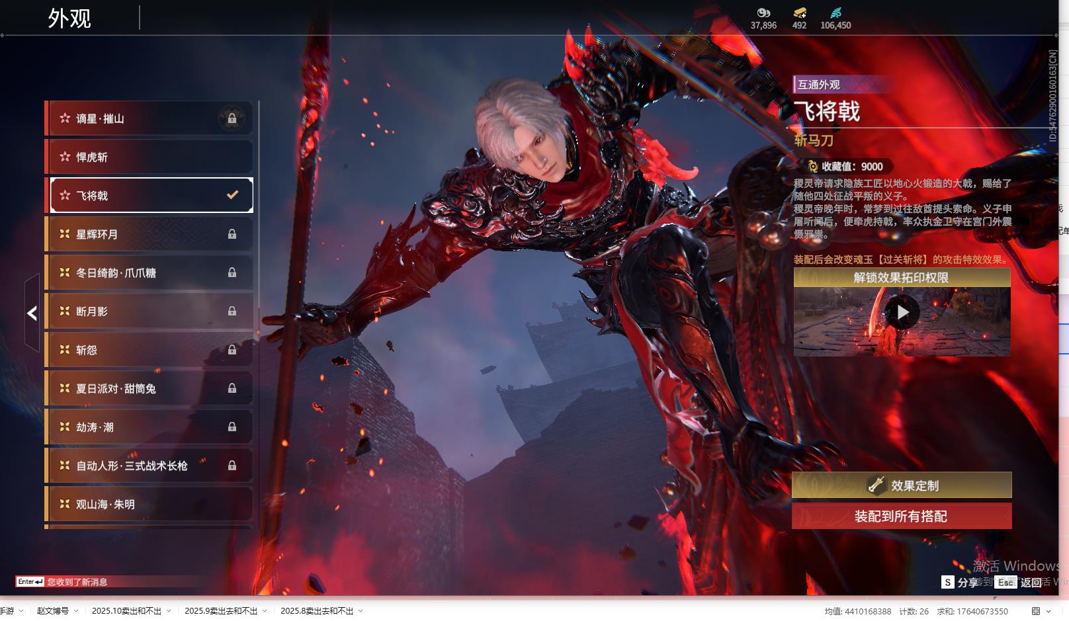The width and height of the screenshot is (1069, 621).
Task: Click the star icon beside 悍虎斩
Action: point(65,157)
